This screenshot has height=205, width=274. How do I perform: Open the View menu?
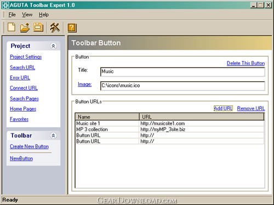tap(27, 15)
